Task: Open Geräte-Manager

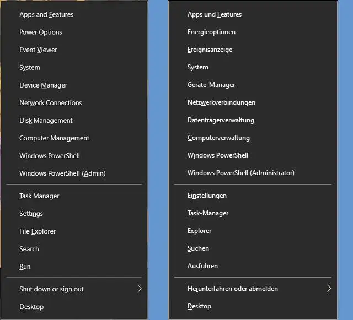Action: tap(211, 85)
